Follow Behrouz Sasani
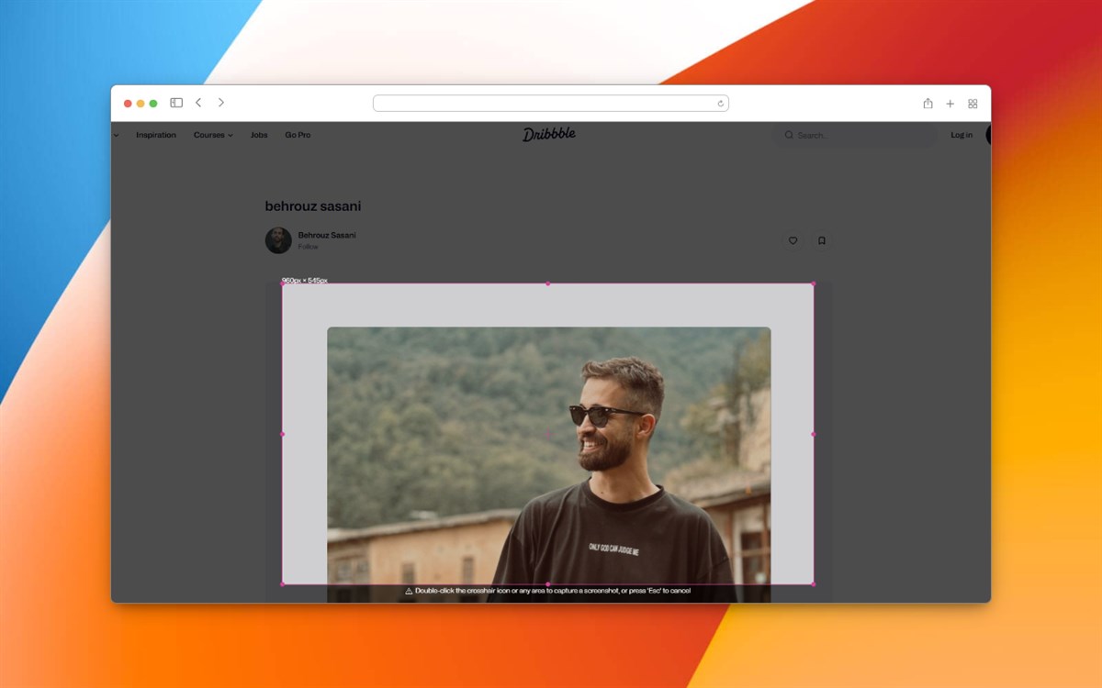This screenshot has height=688, width=1102. click(308, 247)
